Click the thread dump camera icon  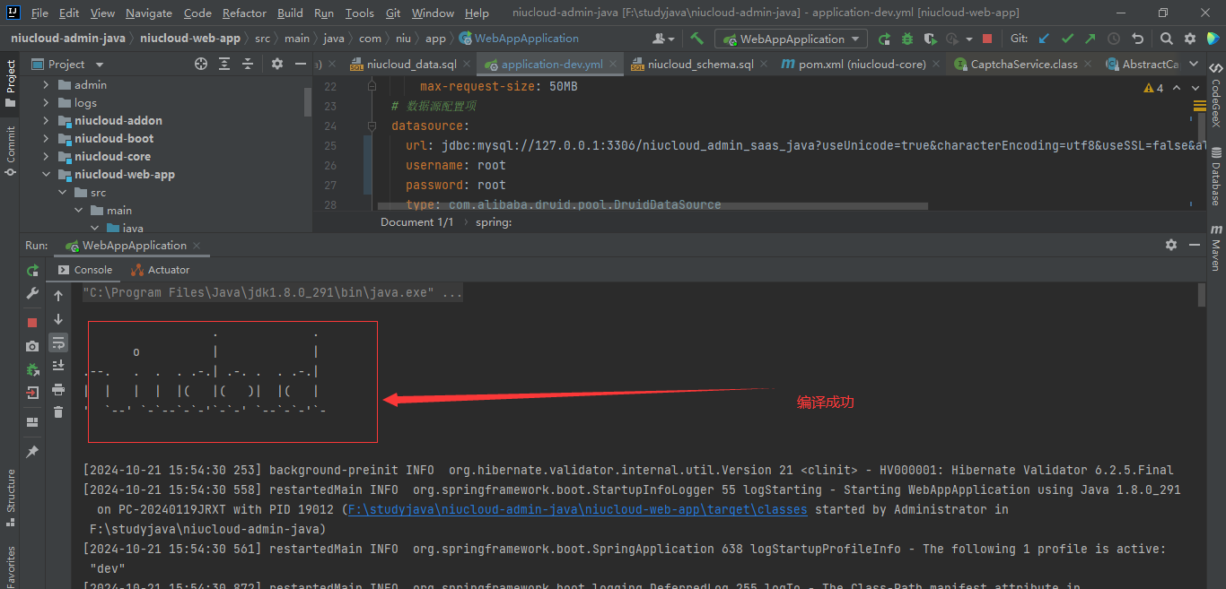32,346
